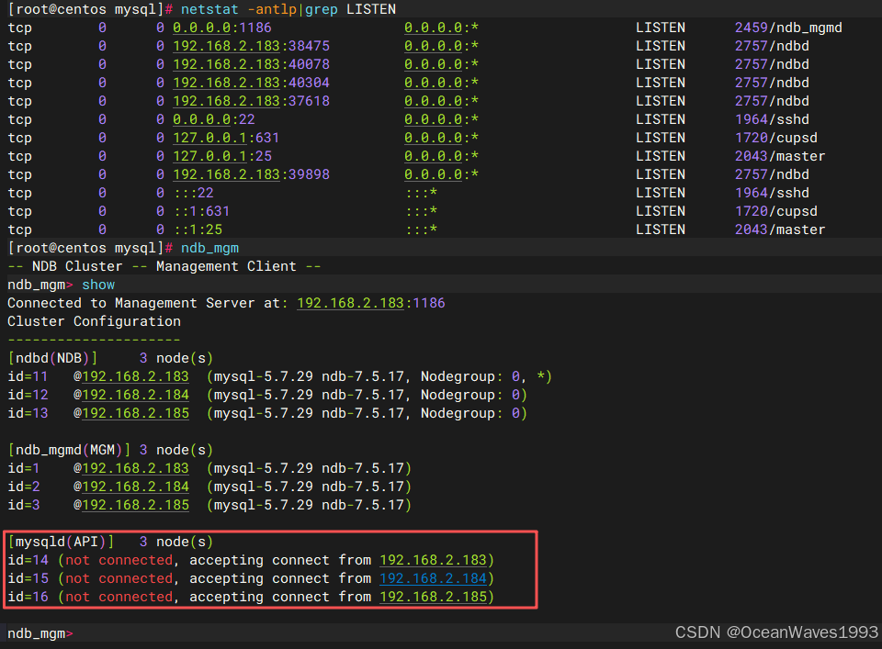Click the address 192.168.2.183:37618
The width and height of the screenshot is (882, 649).
point(251,101)
